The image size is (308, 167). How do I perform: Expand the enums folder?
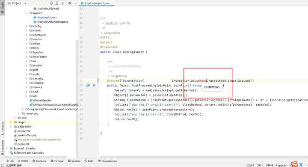point(27,39)
